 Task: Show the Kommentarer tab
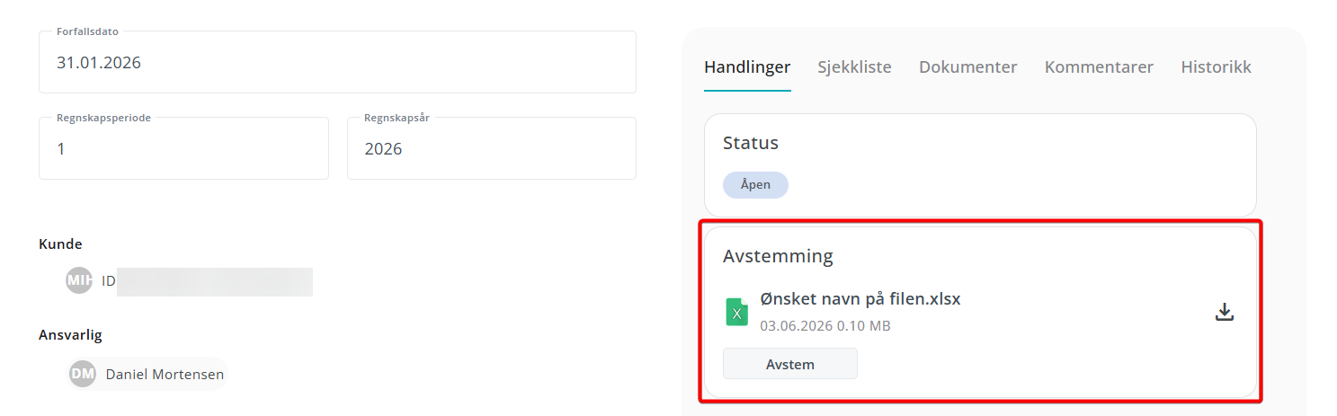[x=1099, y=67]
